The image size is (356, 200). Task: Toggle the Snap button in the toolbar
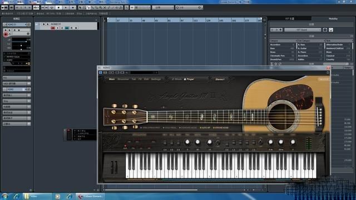click(132, 7)
